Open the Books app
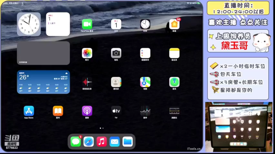Screen dimensions: 275x154 tap(58, 111)
